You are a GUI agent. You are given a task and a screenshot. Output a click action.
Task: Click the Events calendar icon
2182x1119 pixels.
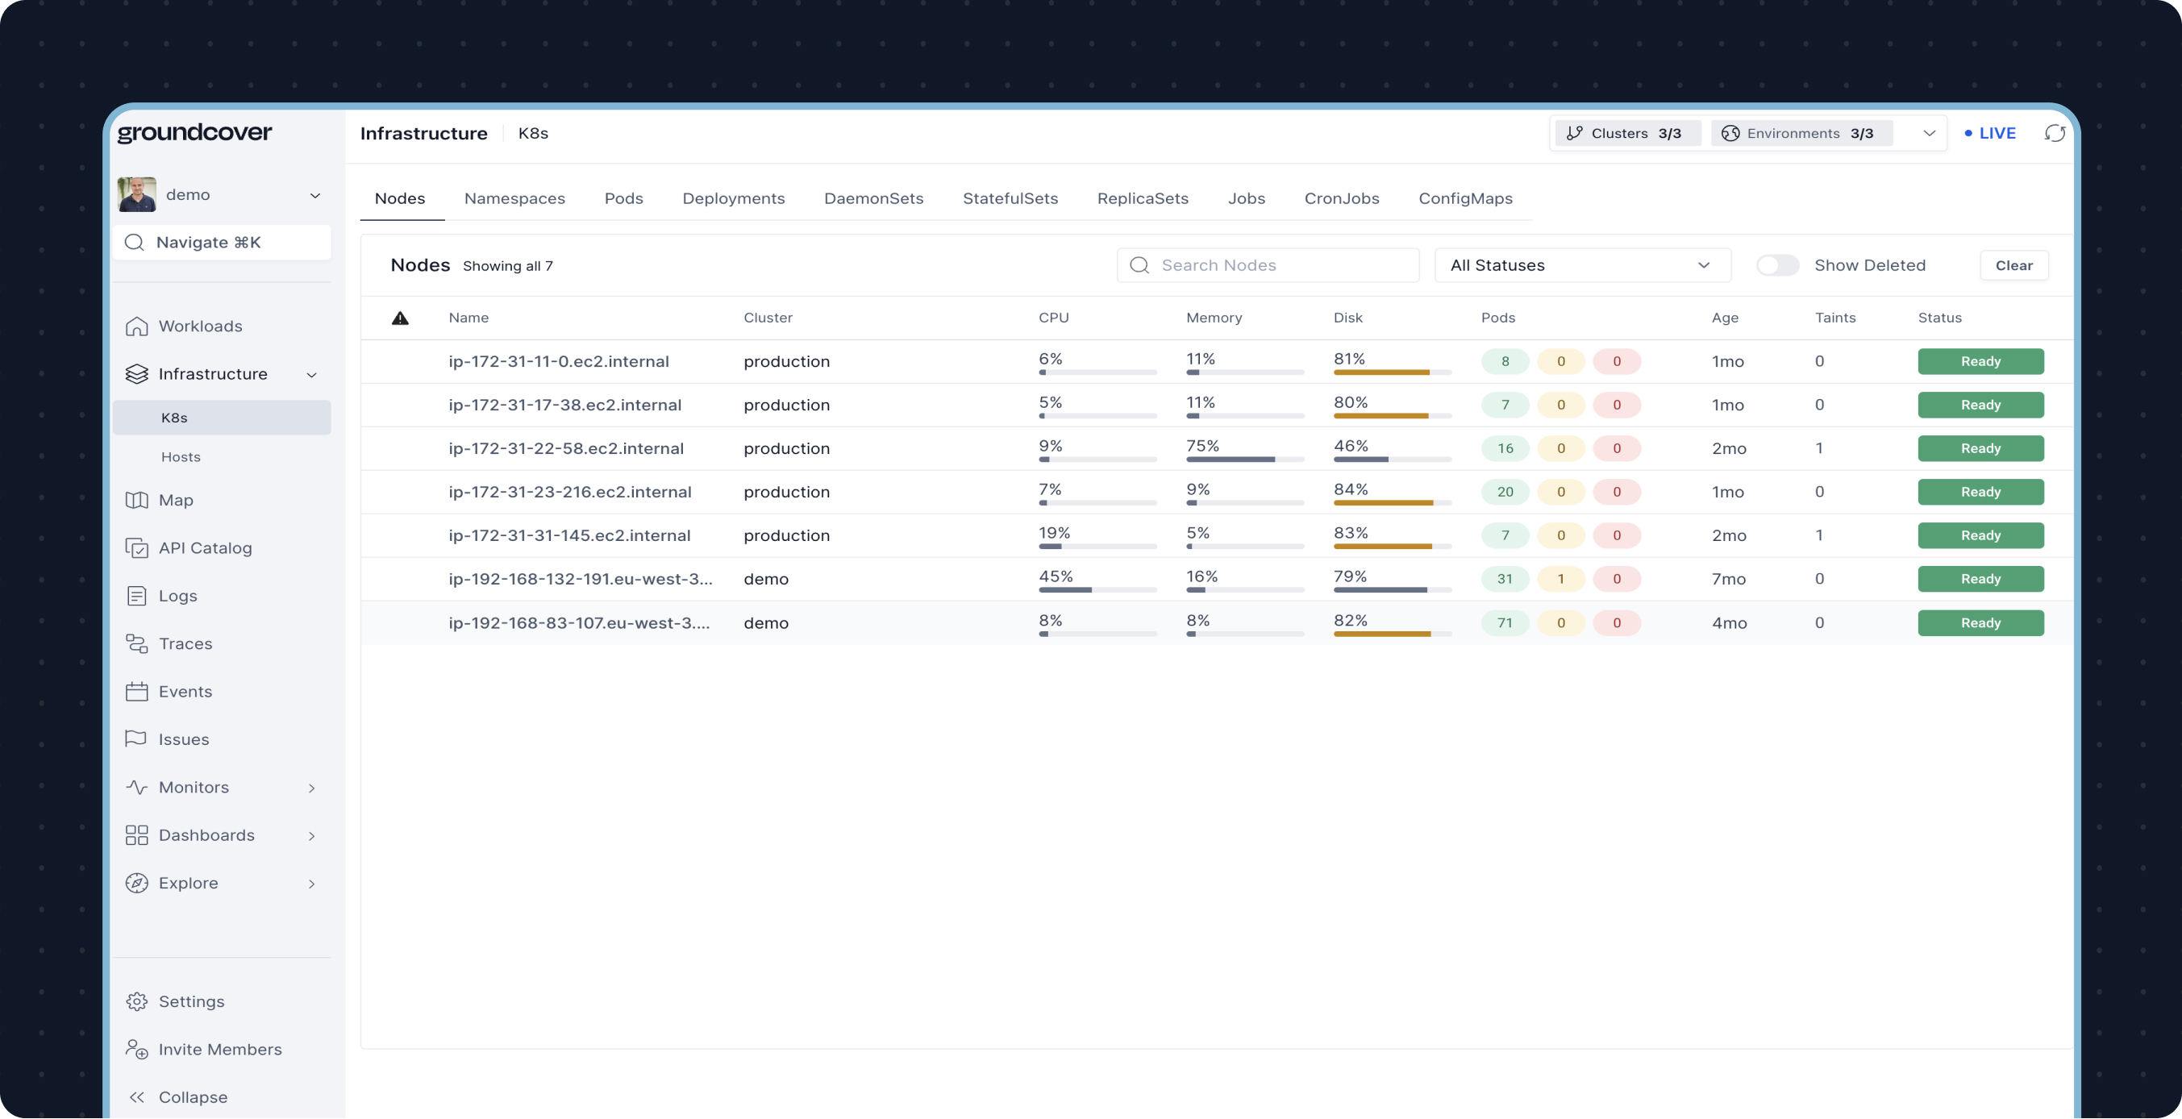point(136,691)
